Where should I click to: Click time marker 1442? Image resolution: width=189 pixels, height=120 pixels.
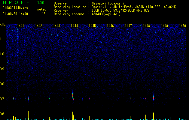tap(38, 26)
